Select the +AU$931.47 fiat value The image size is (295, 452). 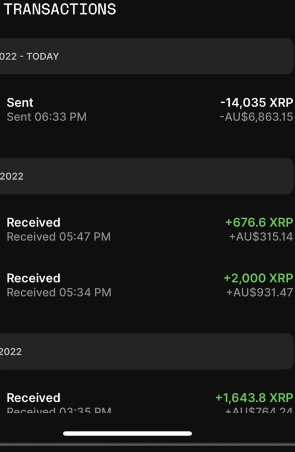[259, 292]
